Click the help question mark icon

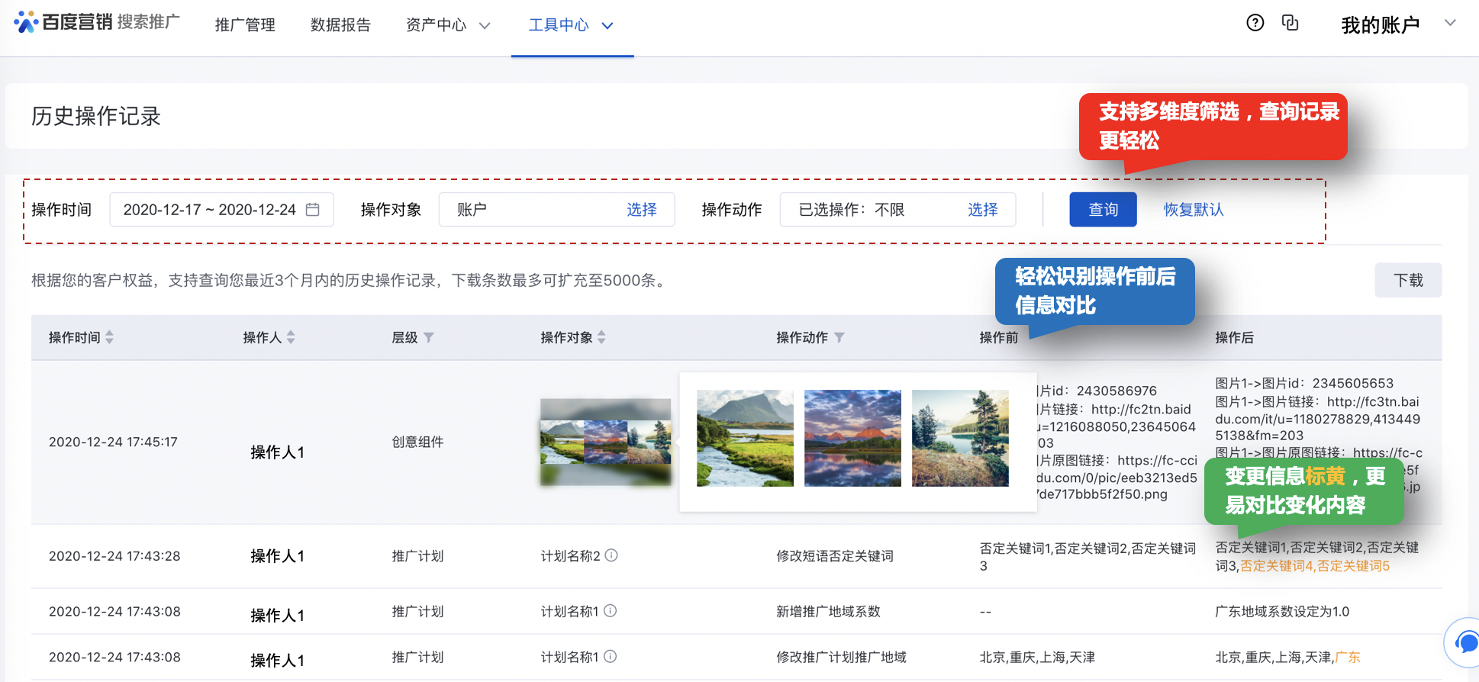click(x=1255, y=23)
